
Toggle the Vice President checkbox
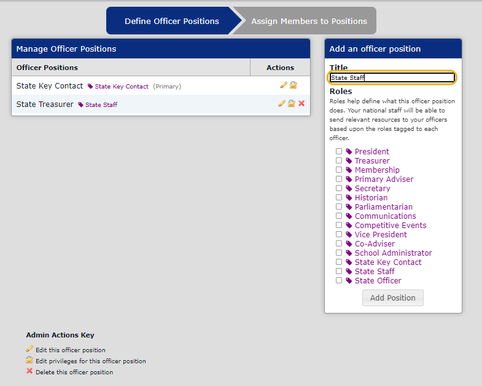(x=339, y=234)
